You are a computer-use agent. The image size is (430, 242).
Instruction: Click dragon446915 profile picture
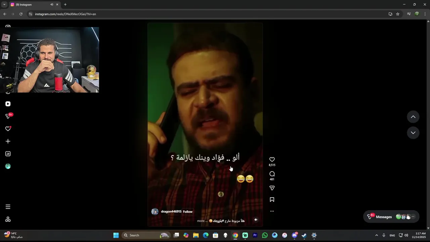(155, 211)
